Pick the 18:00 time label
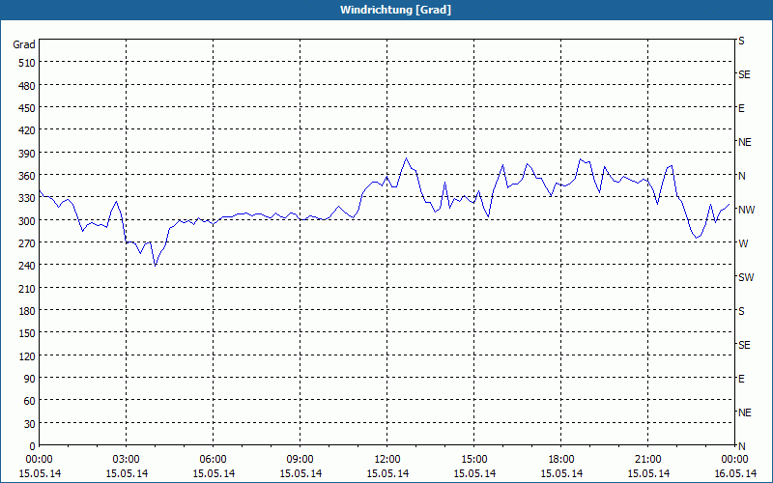The image size is (773, 483). tap(561, 460)
